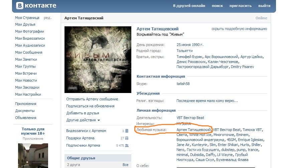Click the gift icon next to Подарки Артема
This screenshot has width=284, height=168.
(x=127, y=138)
